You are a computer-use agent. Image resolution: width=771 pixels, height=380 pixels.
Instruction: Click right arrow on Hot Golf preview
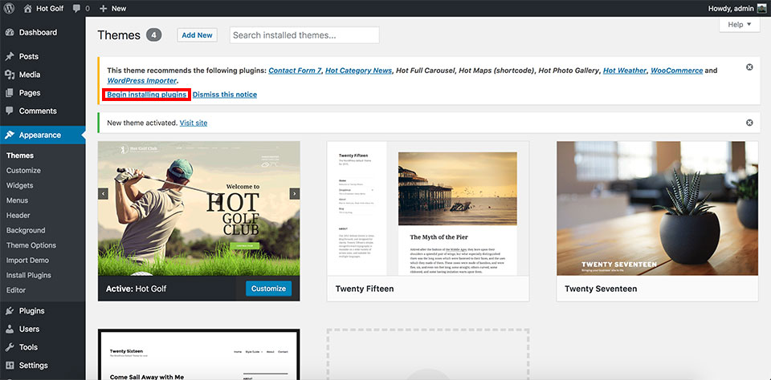(x=295, y=193)
